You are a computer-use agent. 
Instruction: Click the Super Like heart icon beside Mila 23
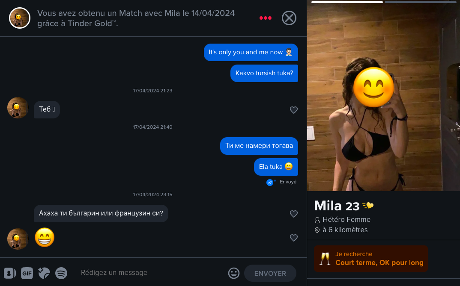pos(368,206)
